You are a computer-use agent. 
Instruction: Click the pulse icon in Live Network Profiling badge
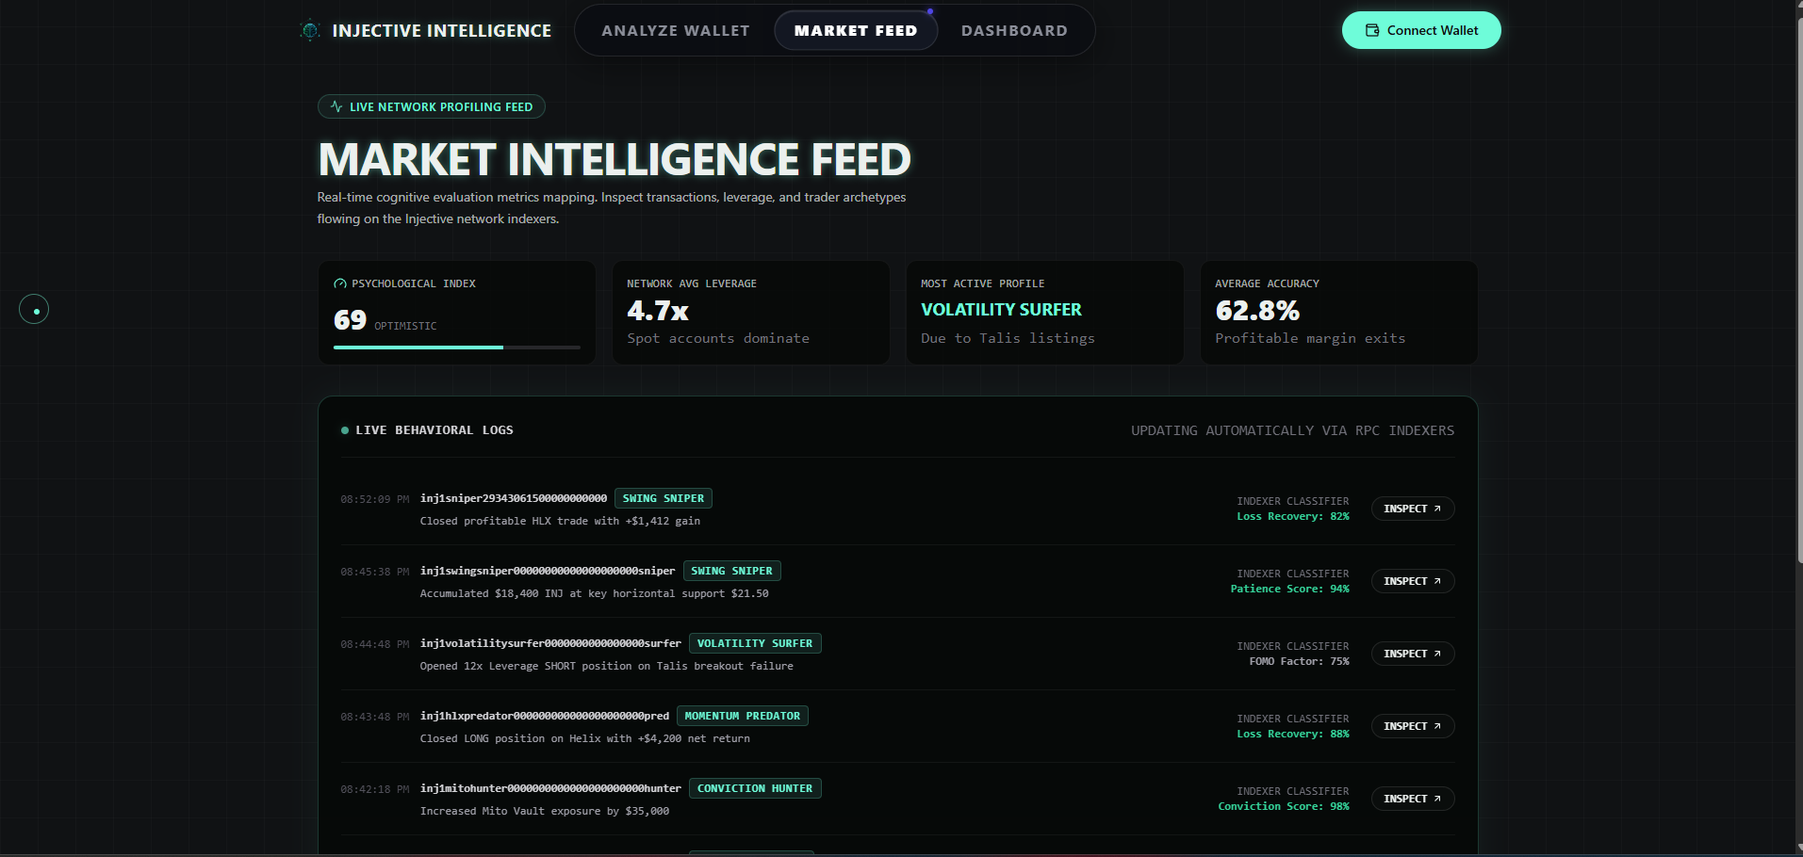click(336, 106)
